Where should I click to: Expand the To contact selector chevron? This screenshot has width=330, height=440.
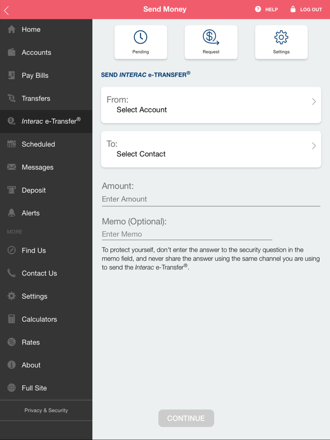[x=313, y=146]
